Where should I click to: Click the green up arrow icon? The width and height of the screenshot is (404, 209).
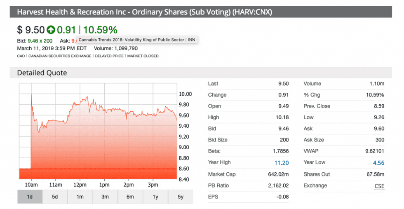[51, 30]
